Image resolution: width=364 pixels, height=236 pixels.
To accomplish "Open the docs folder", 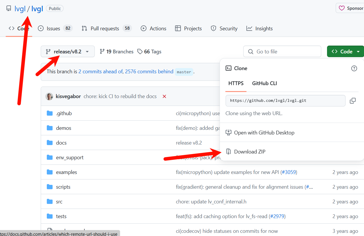I will [x=61, y=143].
